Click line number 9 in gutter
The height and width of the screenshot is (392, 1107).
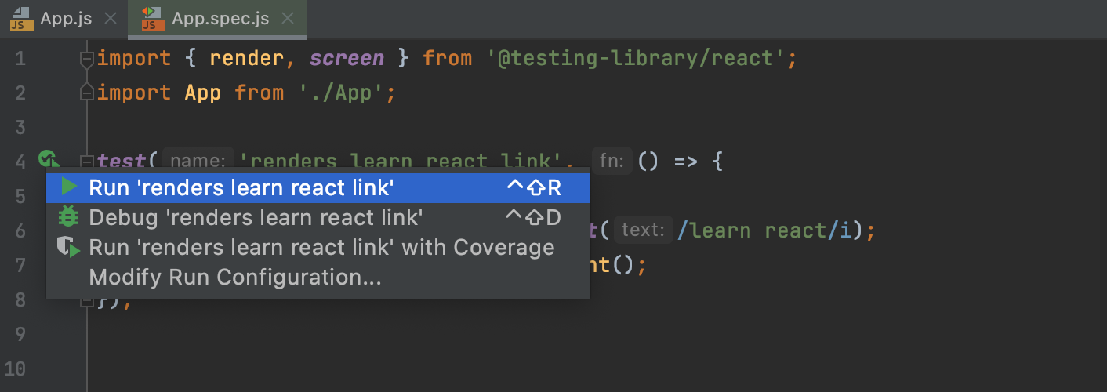[20, 334]
